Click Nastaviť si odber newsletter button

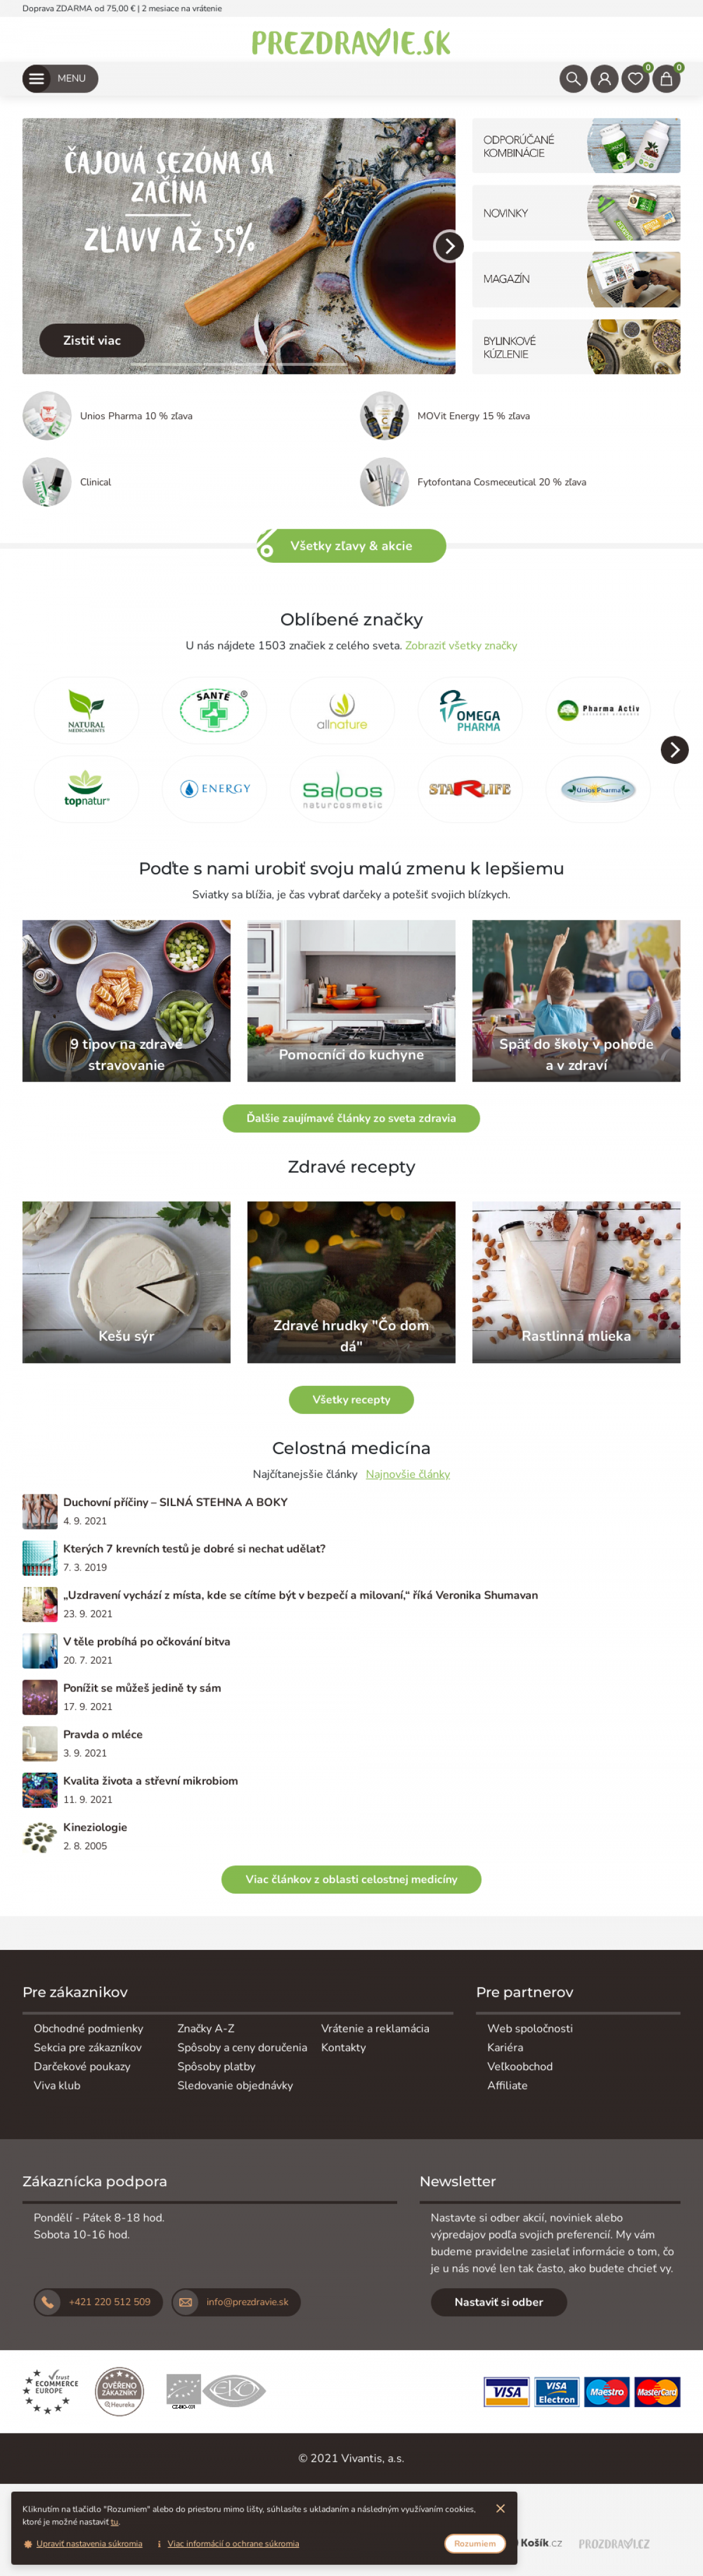pos(499,2302)
